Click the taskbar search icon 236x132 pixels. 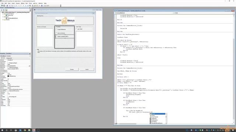pos(7,130)
